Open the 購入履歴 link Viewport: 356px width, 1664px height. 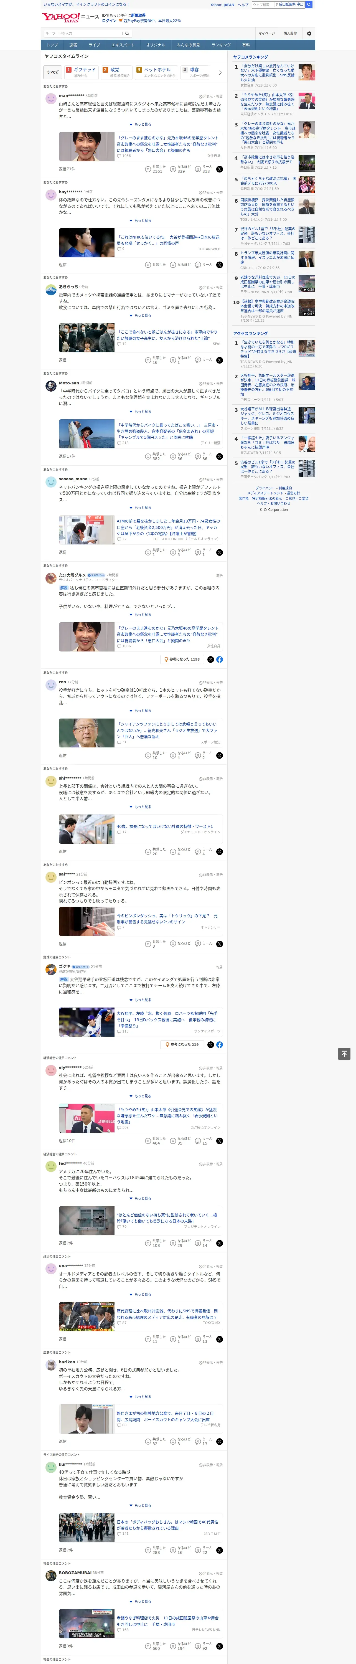tap(290, 34)
